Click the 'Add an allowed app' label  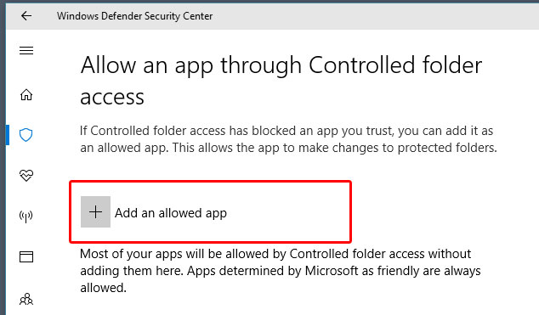[x=171, y=213]
